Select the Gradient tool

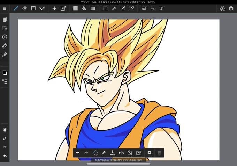93,8
